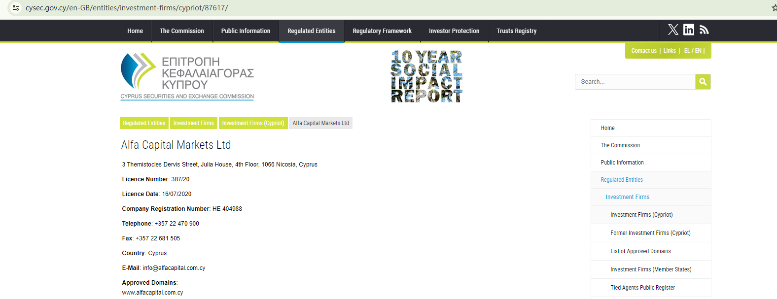
Task: Click the CySEC logo
Action: [x=187, y=76]
